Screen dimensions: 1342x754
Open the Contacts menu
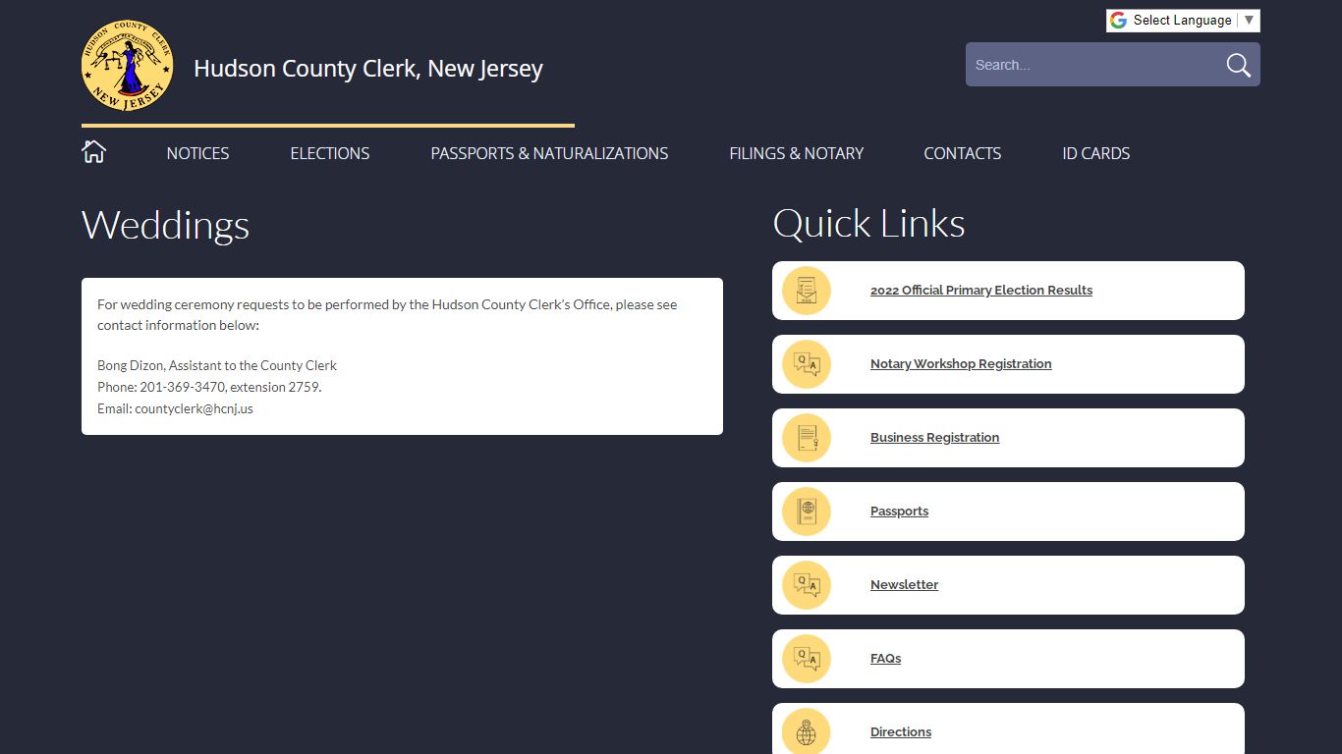click(963, 153)
